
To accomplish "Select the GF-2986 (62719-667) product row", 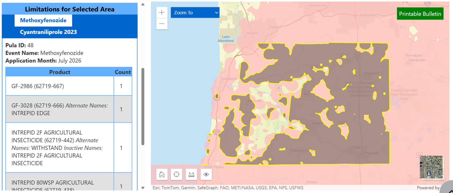I will 69,86.
